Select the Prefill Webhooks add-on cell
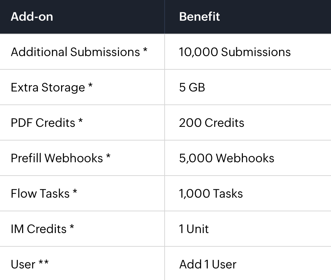The image size is (331, 280). [x=82, y=158]
